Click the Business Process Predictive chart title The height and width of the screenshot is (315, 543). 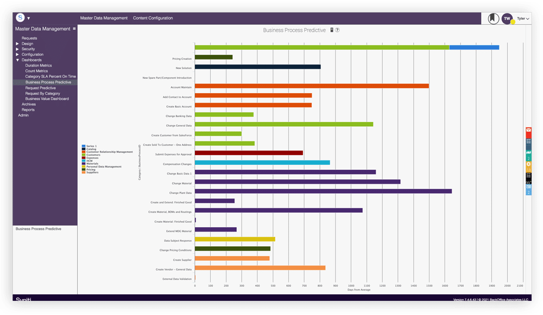(x=294, y=30)
